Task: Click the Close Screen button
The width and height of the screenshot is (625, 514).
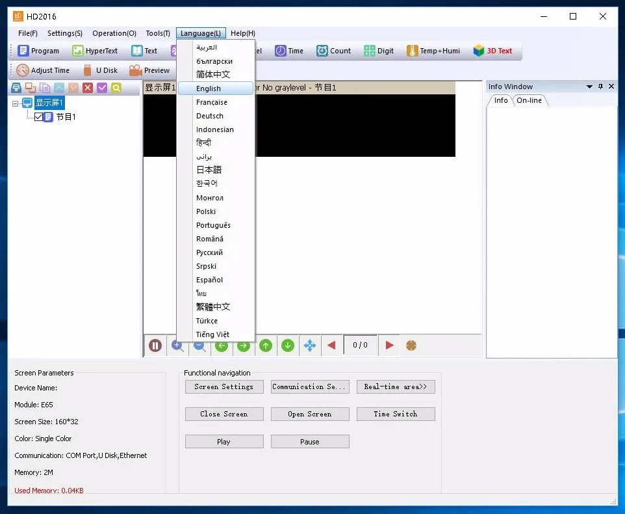Action: point(224,414)
